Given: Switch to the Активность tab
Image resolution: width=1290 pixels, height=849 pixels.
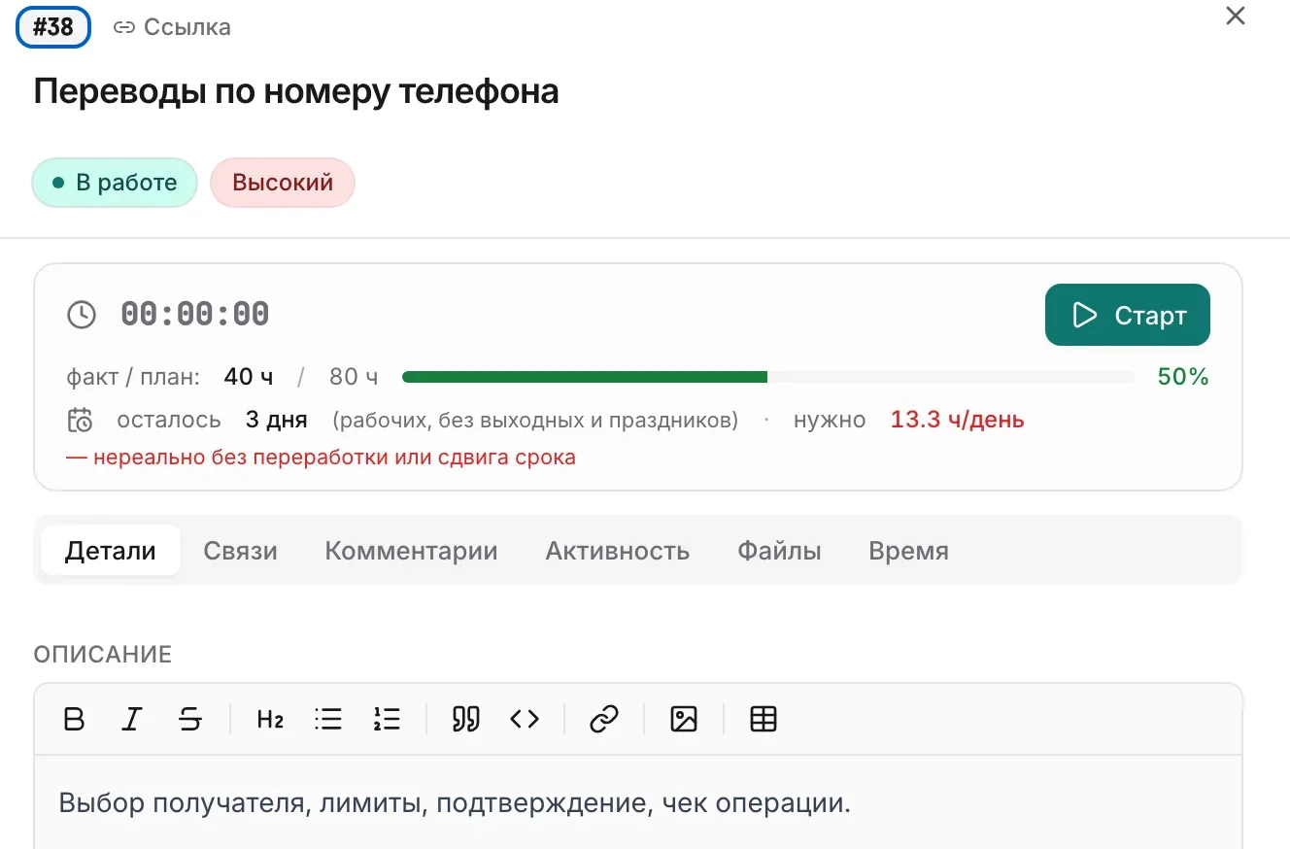Looking at the screenshot, I should click(618, 551).
